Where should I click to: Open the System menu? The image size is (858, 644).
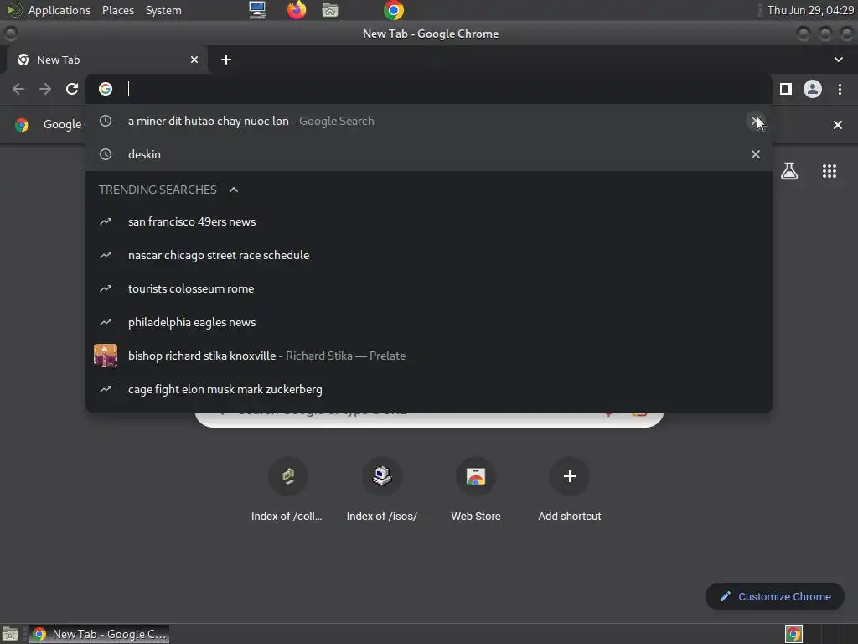click(x=163, y=10)
